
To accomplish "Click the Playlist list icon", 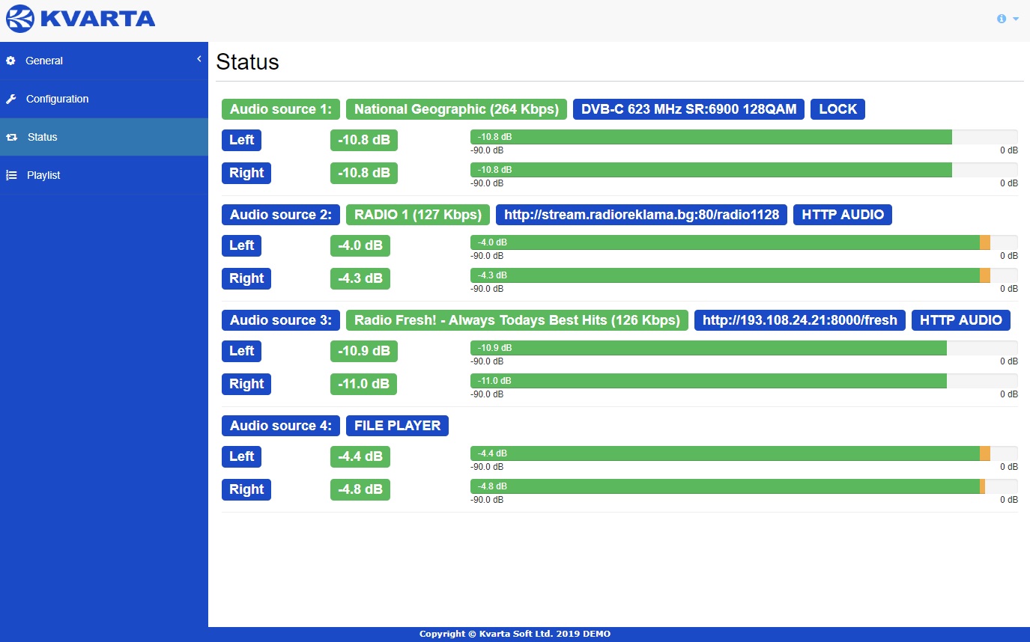I will coord(11,175).
